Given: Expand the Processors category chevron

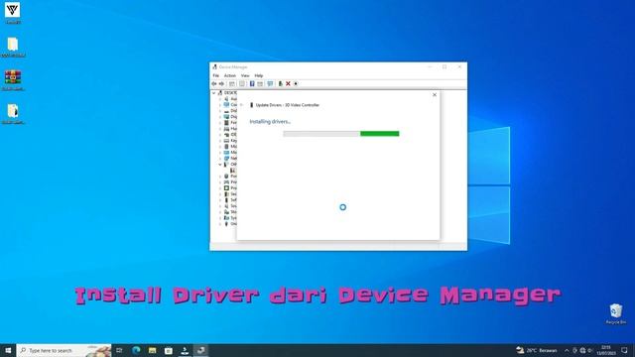Looking at the screenshot, I should coord(220,188).
